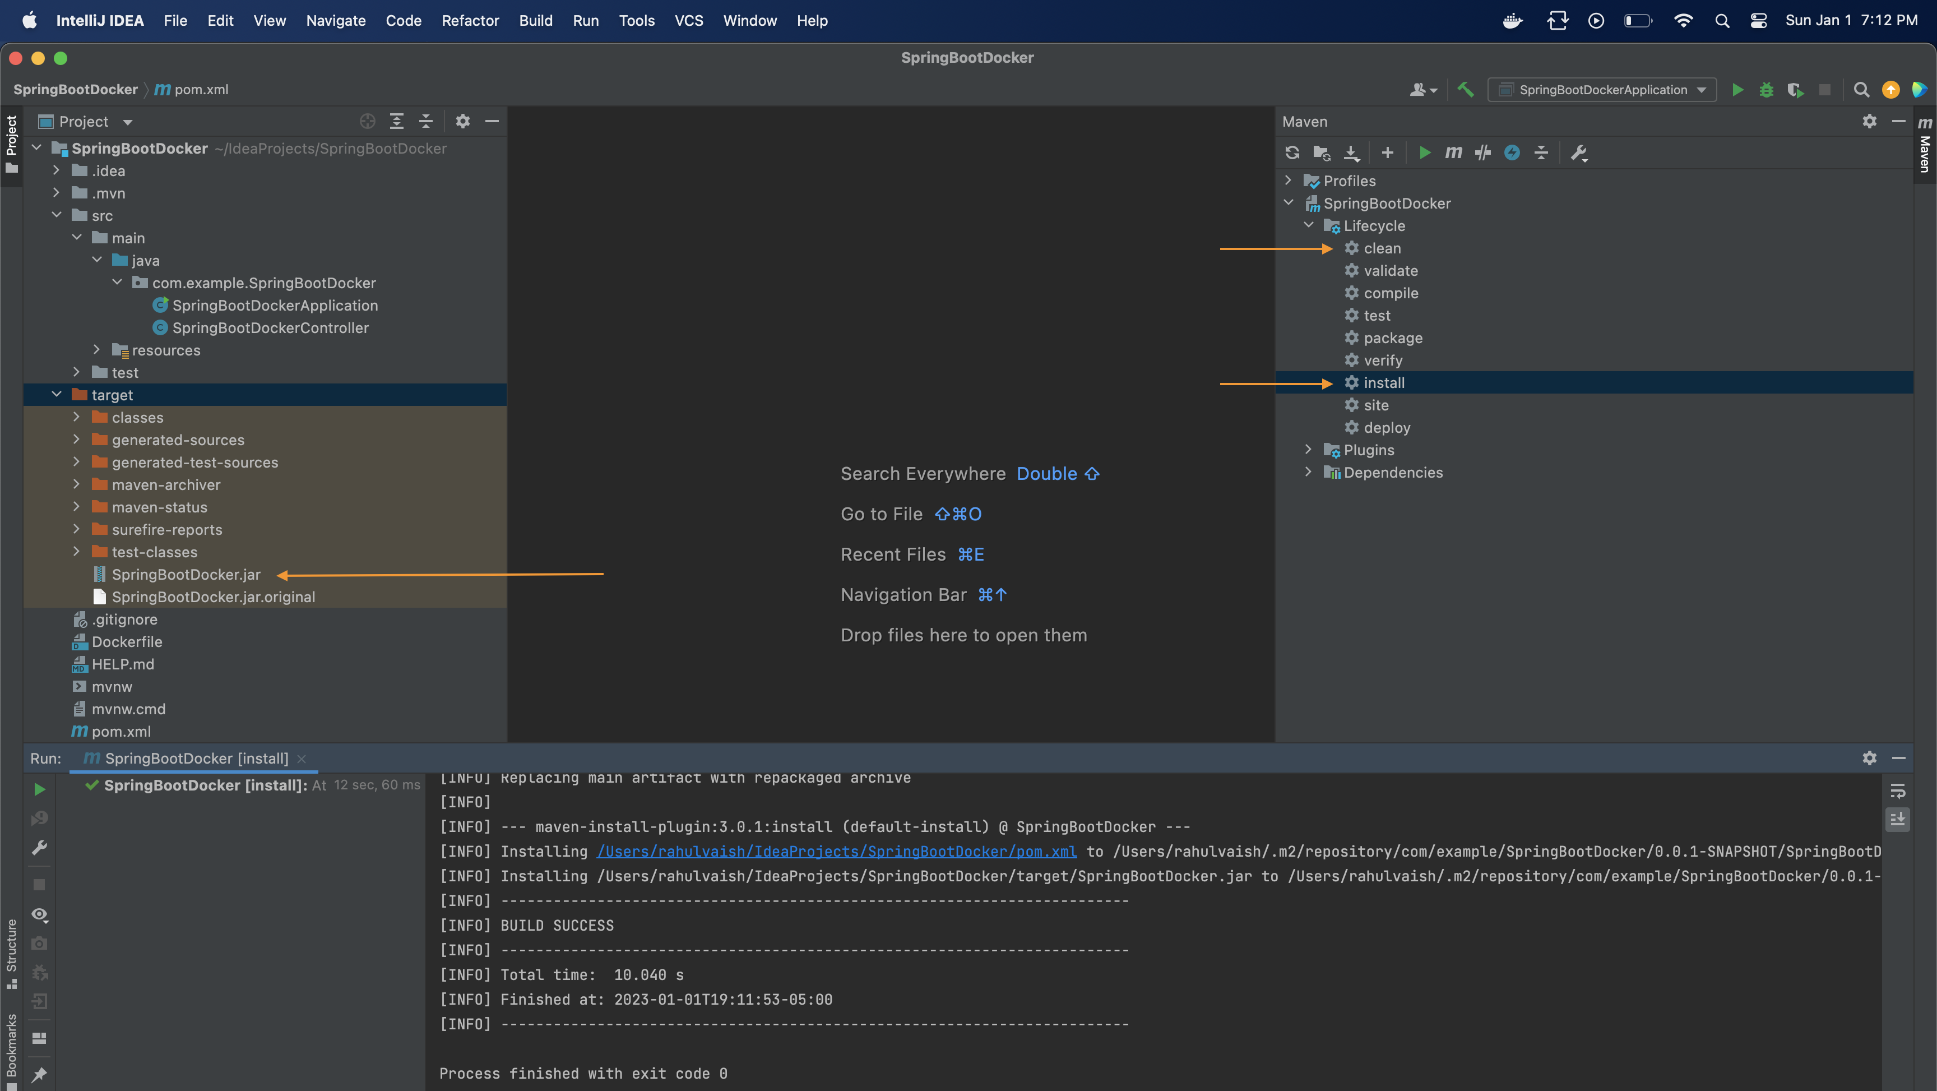Click the Search Everywhere magnifier in toolbar
1937x1091 pixels.
coord(1862,90)
